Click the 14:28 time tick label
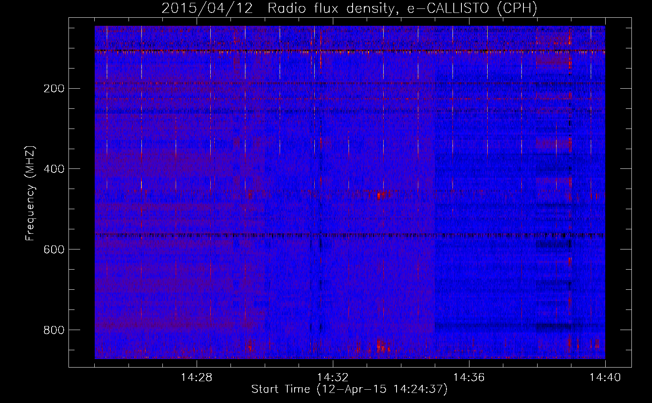Viewport: 652px width, 403px height. point(197,378)
